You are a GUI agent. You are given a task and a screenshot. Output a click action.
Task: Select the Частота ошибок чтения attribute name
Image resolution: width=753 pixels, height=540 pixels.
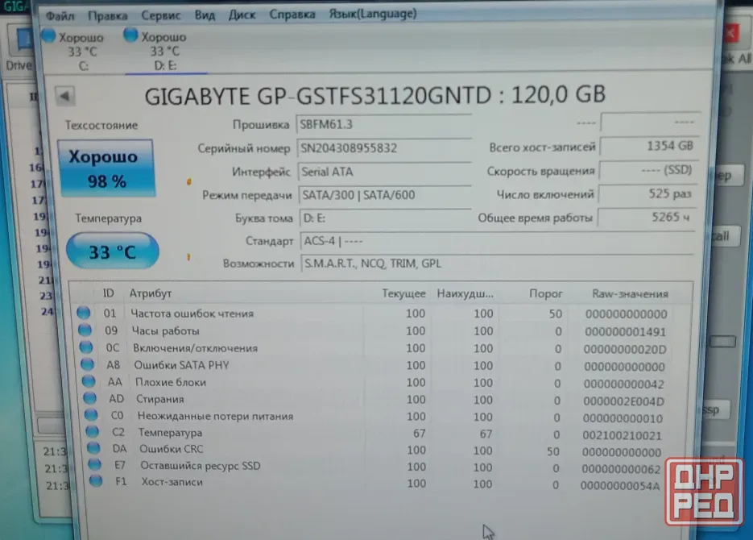192,314
